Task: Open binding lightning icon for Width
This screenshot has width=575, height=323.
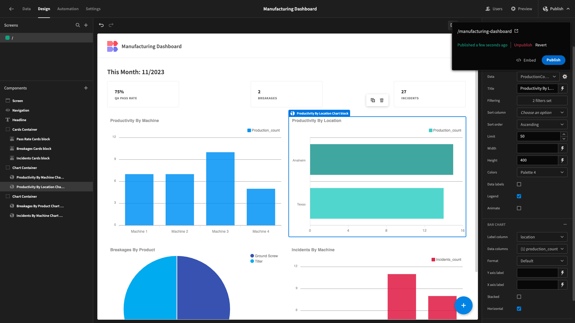Action: pos(563,148)
